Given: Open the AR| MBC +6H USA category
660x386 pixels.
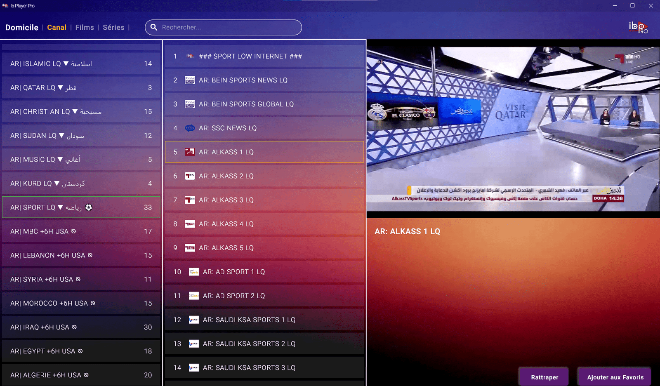Looking at the screenshot, I should (81, 231).
